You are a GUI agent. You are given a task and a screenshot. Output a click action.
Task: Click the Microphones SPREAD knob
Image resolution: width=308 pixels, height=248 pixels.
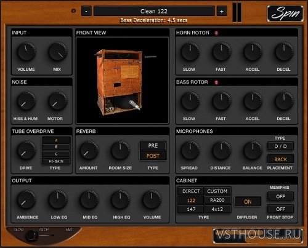point(190,150)
